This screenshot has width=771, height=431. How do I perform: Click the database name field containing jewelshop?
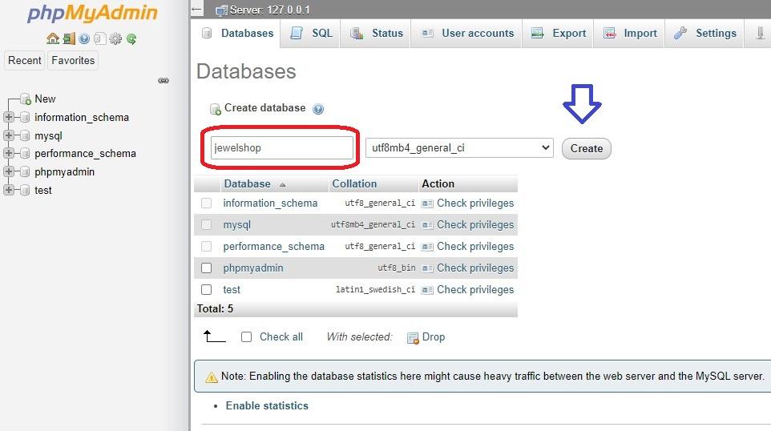click(282, 148)
